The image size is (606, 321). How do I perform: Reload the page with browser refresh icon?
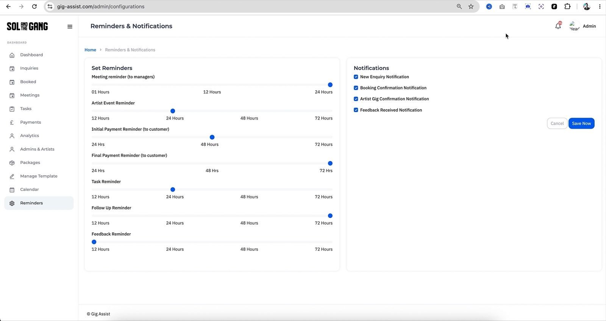(x=34, y=6)
